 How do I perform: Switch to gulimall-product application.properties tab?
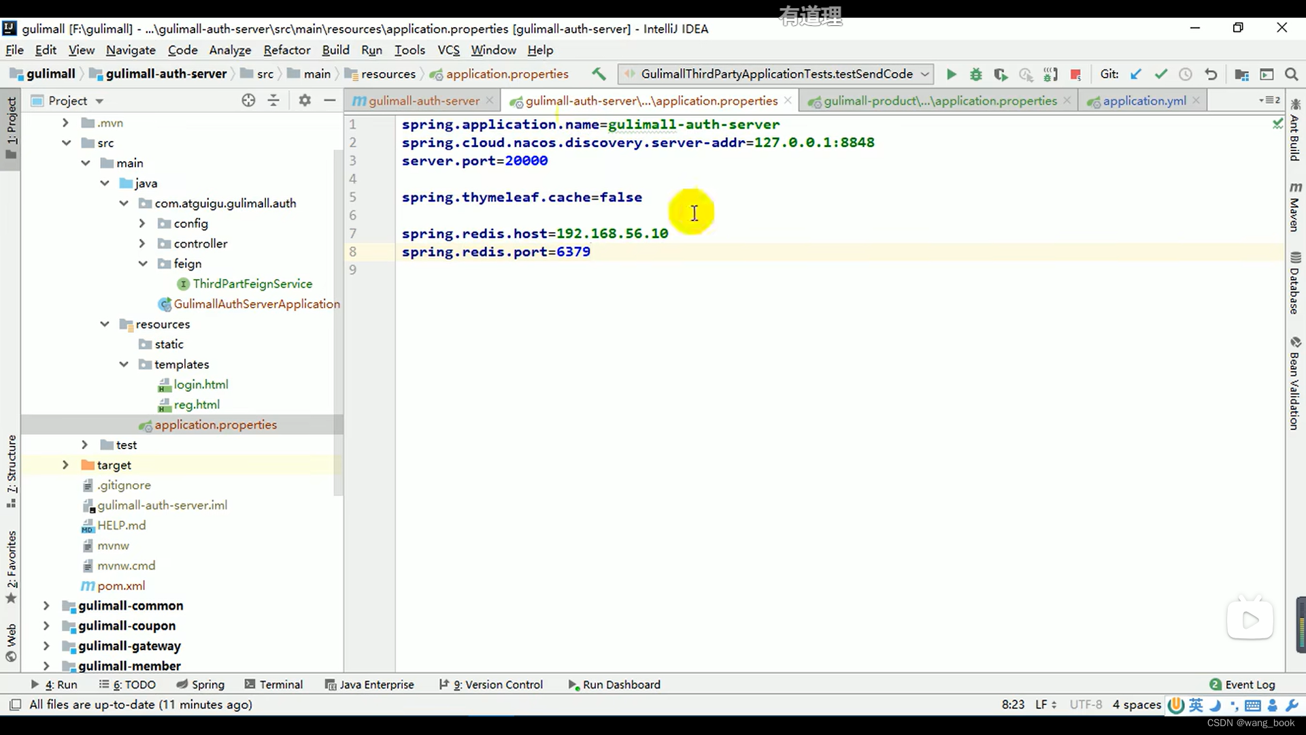[x=939, y=101]
